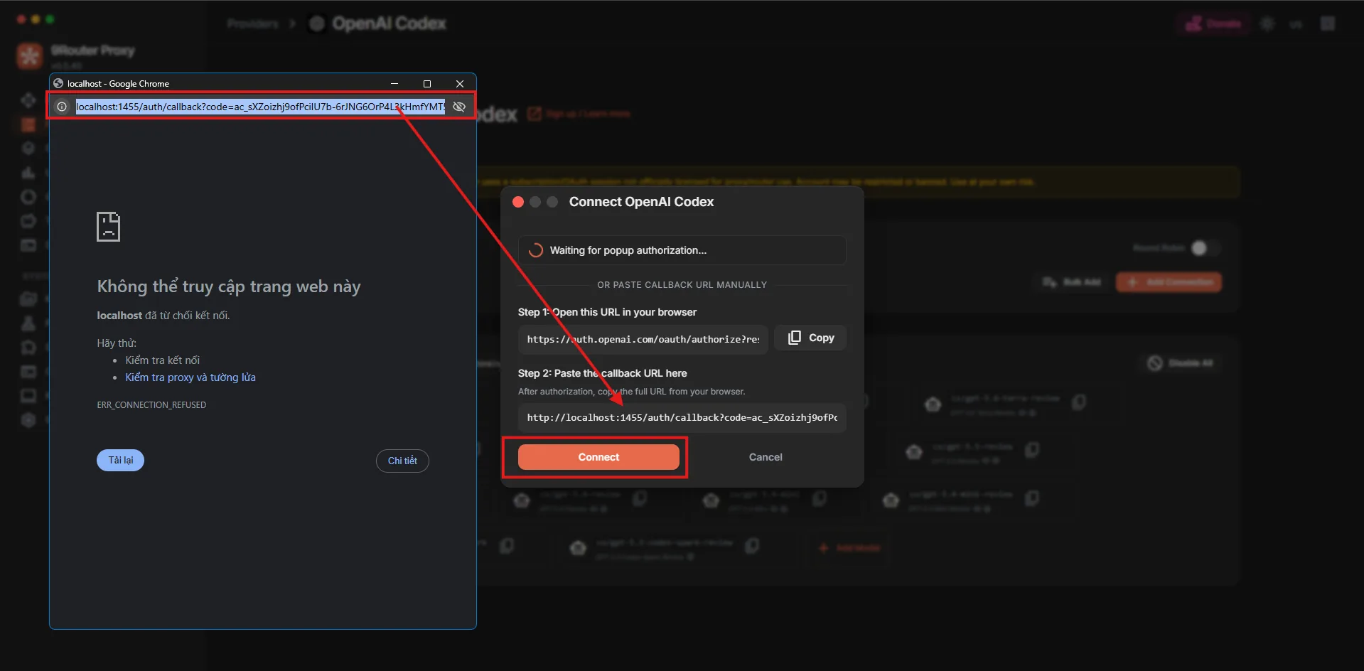
Task: Minimize the localhost Chrome popup window
Action: 394,84
